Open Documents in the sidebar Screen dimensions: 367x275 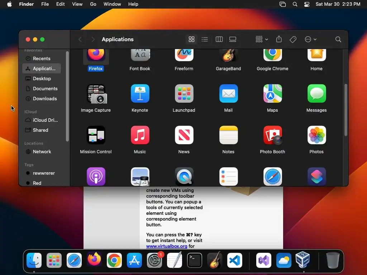[42, 89]
